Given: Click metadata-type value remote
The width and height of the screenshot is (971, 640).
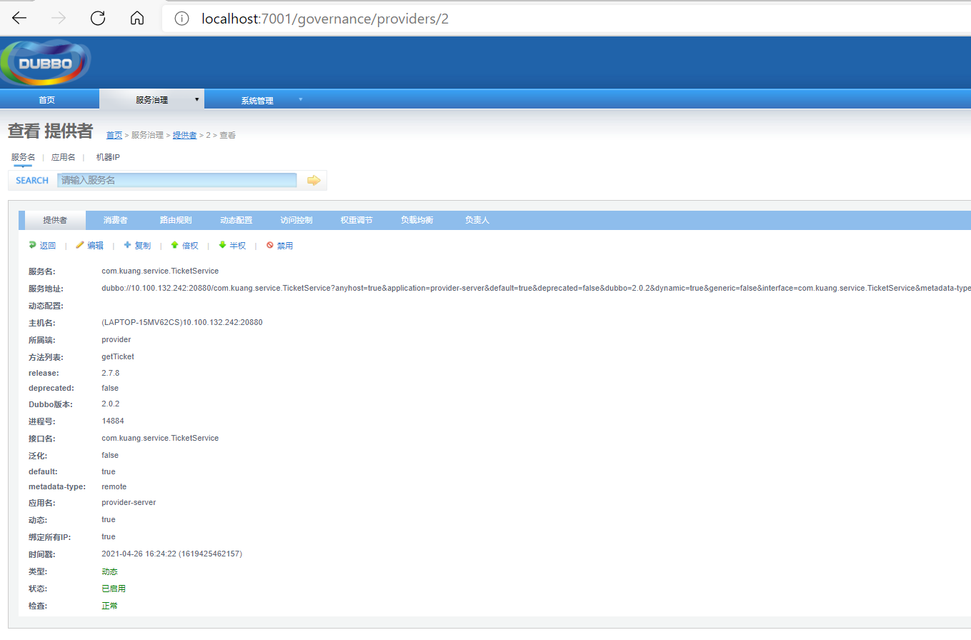Looking at the screenshot, I should [x=114, y=486].
